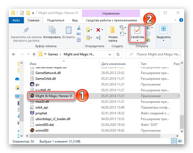193x153 pixels.
Task: Click the Rename icon
Action: pyautogui.click(x=98, y=38)
